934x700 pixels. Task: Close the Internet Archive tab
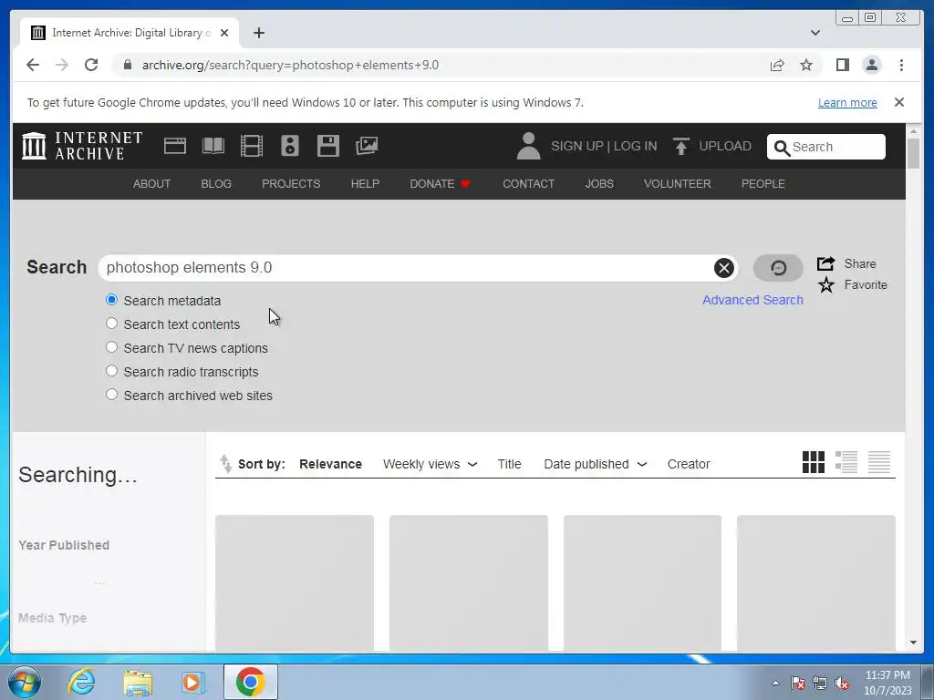[224, 33]
